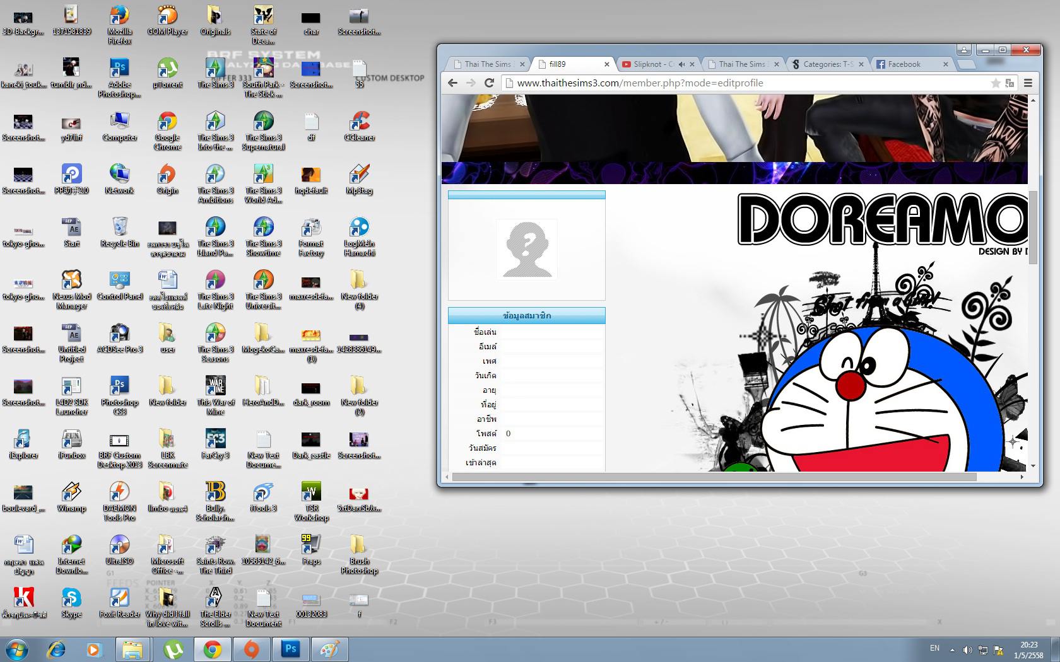Click Chrome back arrow button
This screenshot has height=662, width=1060.
coord(452,83)
